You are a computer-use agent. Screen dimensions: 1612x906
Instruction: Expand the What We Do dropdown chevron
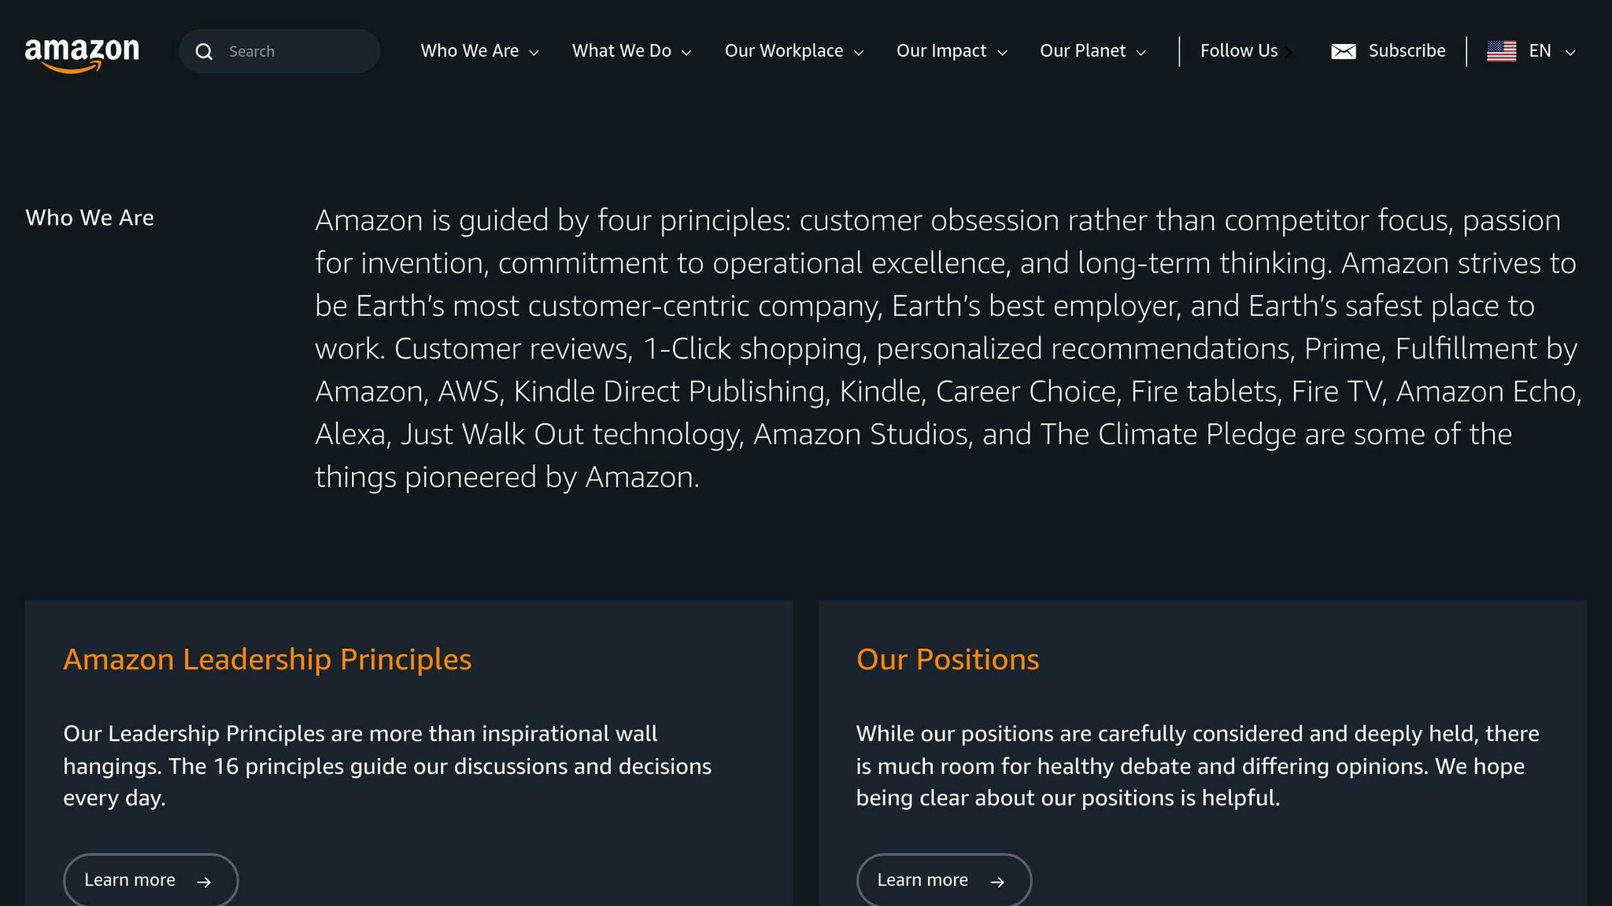(x=686, y=52)
